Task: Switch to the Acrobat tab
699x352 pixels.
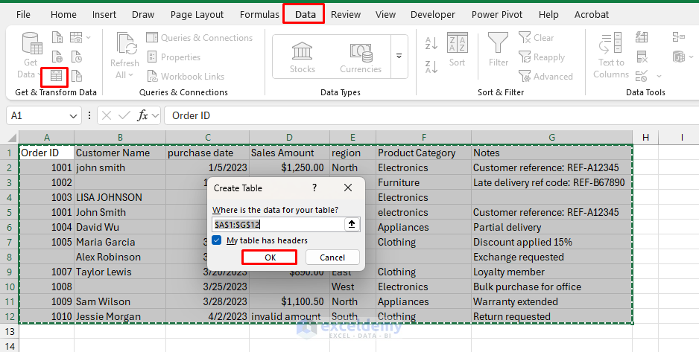Action: [592, 15]
